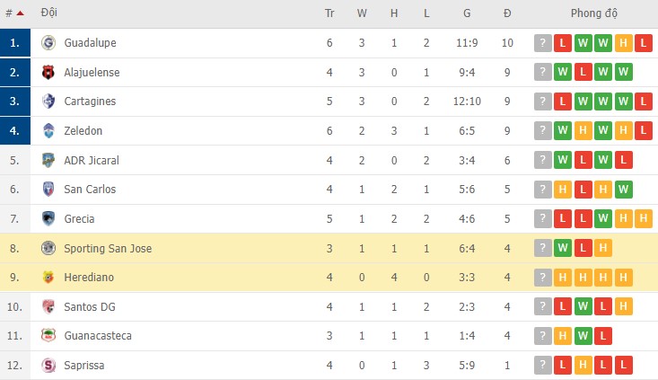Open the ADR Jicaral team link
This screenshot has height=380, width=658.
coord(92,160)
